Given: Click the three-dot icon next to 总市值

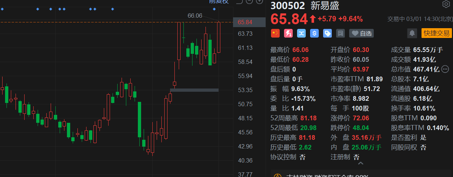Looking at the screenshot, I should click(445, 69).
